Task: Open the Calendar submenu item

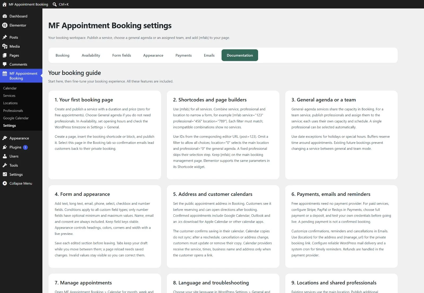Action: pos(10,88)
